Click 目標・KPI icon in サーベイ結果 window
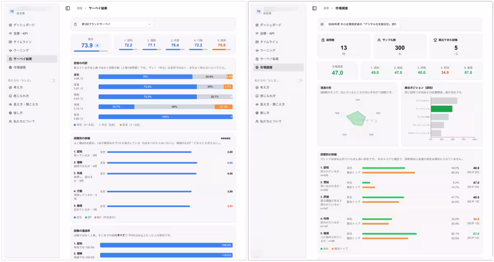 [x=10, y=33]
